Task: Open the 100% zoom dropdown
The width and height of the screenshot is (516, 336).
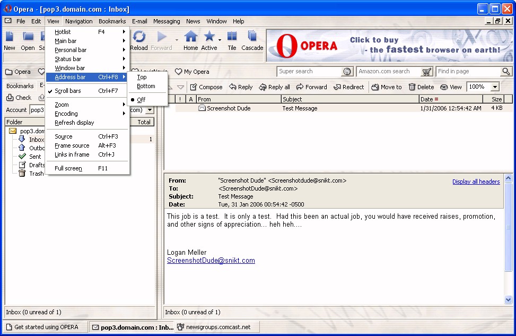Action: (495, 87)
